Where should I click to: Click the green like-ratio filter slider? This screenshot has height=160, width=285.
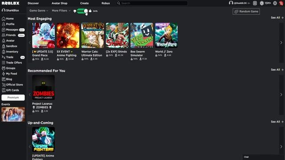(x=82, y=11)
